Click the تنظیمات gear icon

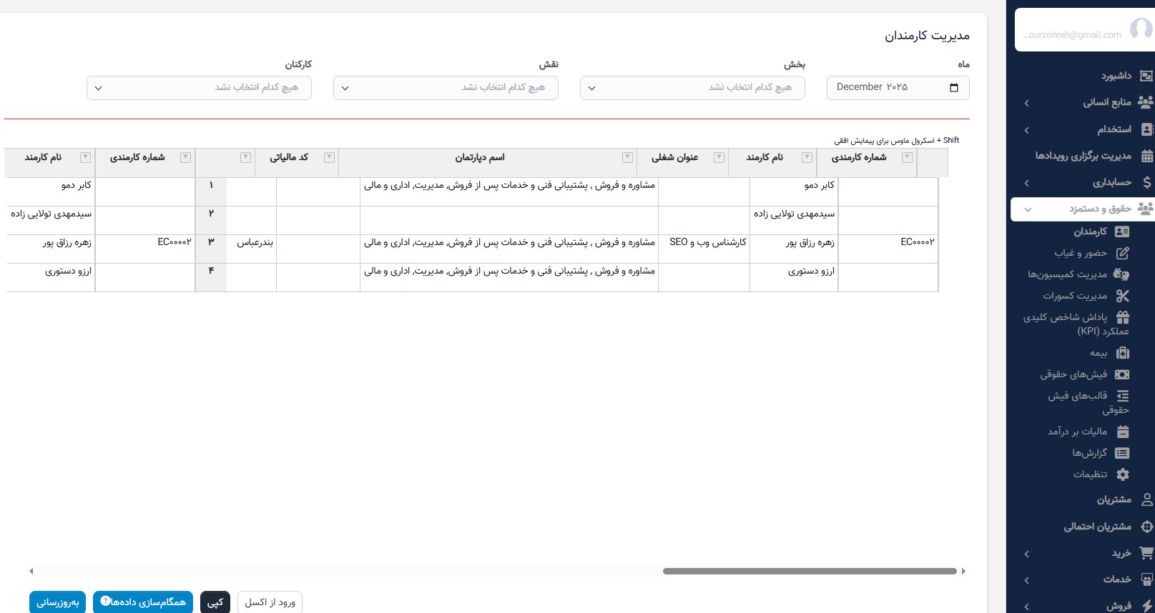point(1123,474)
